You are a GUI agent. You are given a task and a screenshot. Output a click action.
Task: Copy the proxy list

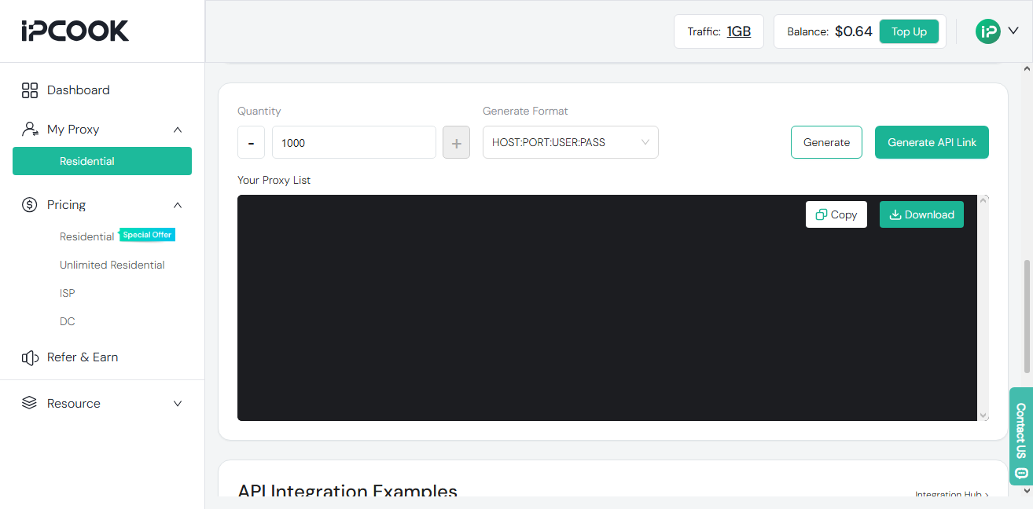[x=836, y=214]
